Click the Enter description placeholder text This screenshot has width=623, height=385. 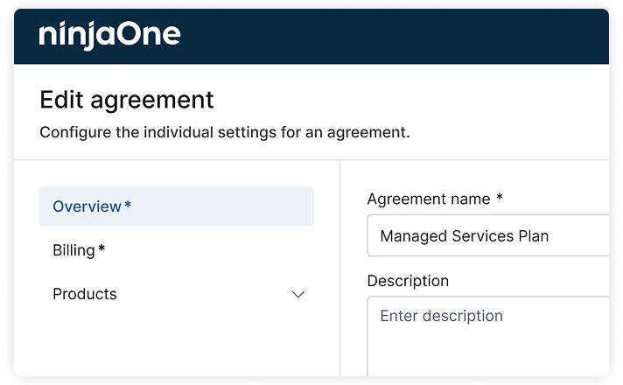point(441,316)
